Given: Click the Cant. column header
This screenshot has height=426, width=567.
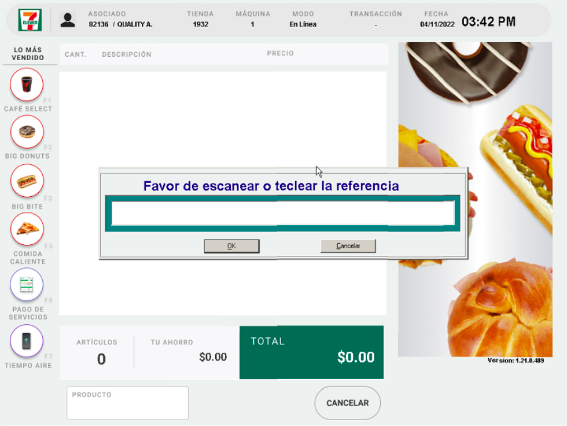Looking at the screenshot, I should pyautogui.click(x=75, y=54).
